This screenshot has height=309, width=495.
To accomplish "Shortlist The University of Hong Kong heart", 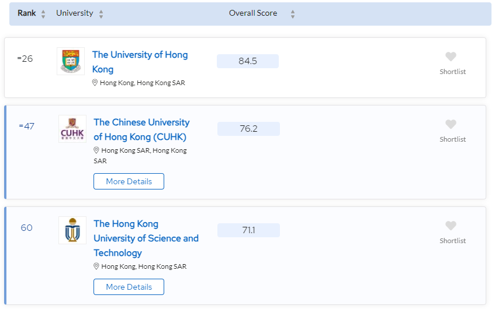I will pyautogui.click(x=451, y=57).
